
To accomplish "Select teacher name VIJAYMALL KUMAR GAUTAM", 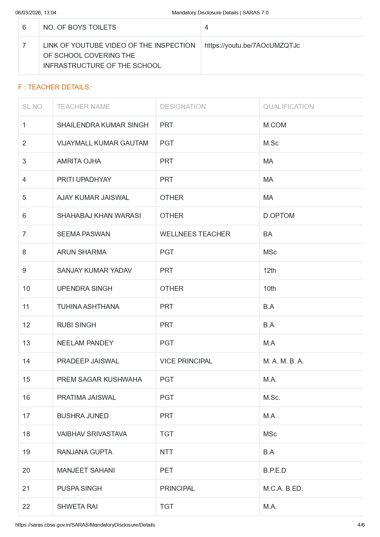I will (x=103, y=143).
